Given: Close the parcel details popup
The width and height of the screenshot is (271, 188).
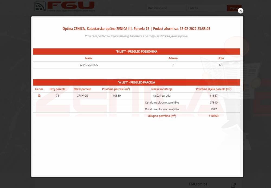Looking at the screenshot, I should pyautogui.click(x=240, y=11).
